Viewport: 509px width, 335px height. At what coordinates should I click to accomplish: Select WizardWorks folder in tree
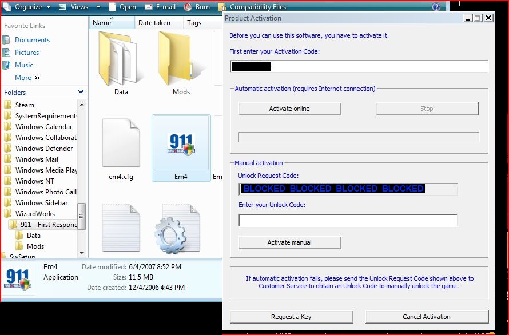pos(35,214)
